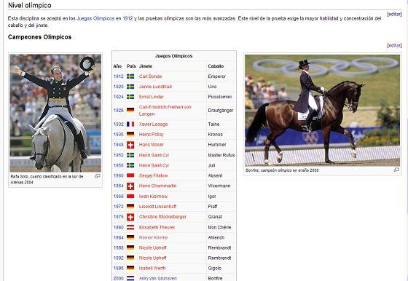This screenshot has width=408, height=281.
Task: Click the Swedish flag in the 1912 row
Action: tap(130, 76)
